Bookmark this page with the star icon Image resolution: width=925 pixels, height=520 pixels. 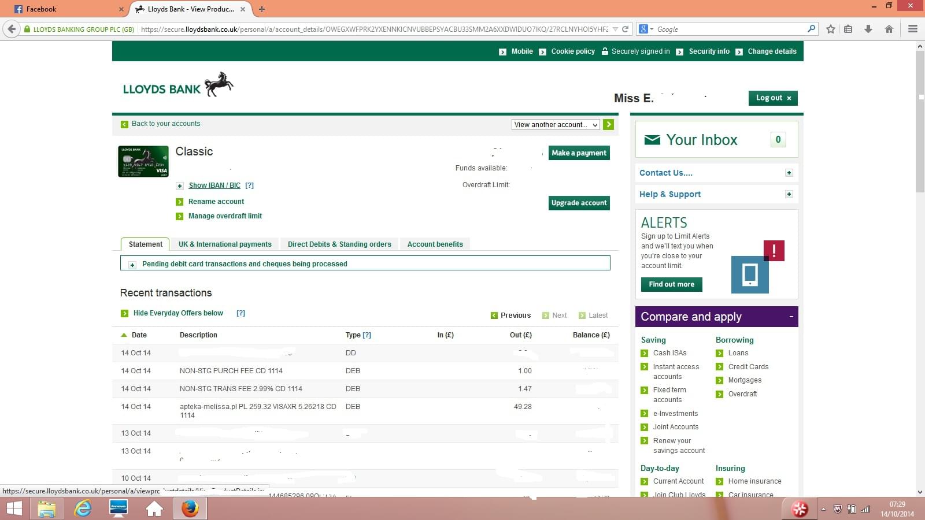[831, 29]
